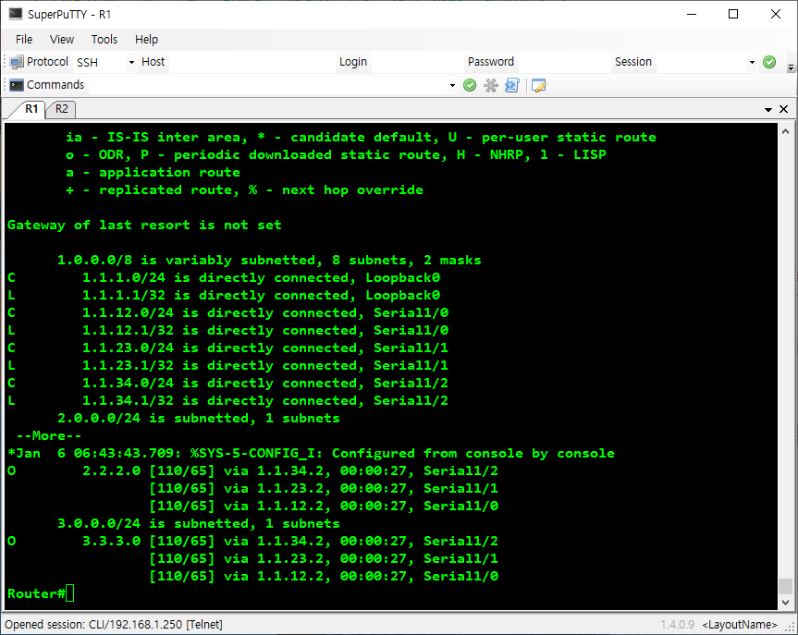
Task: Maximize the SuperPuTTY window
Action: (733, 14)
